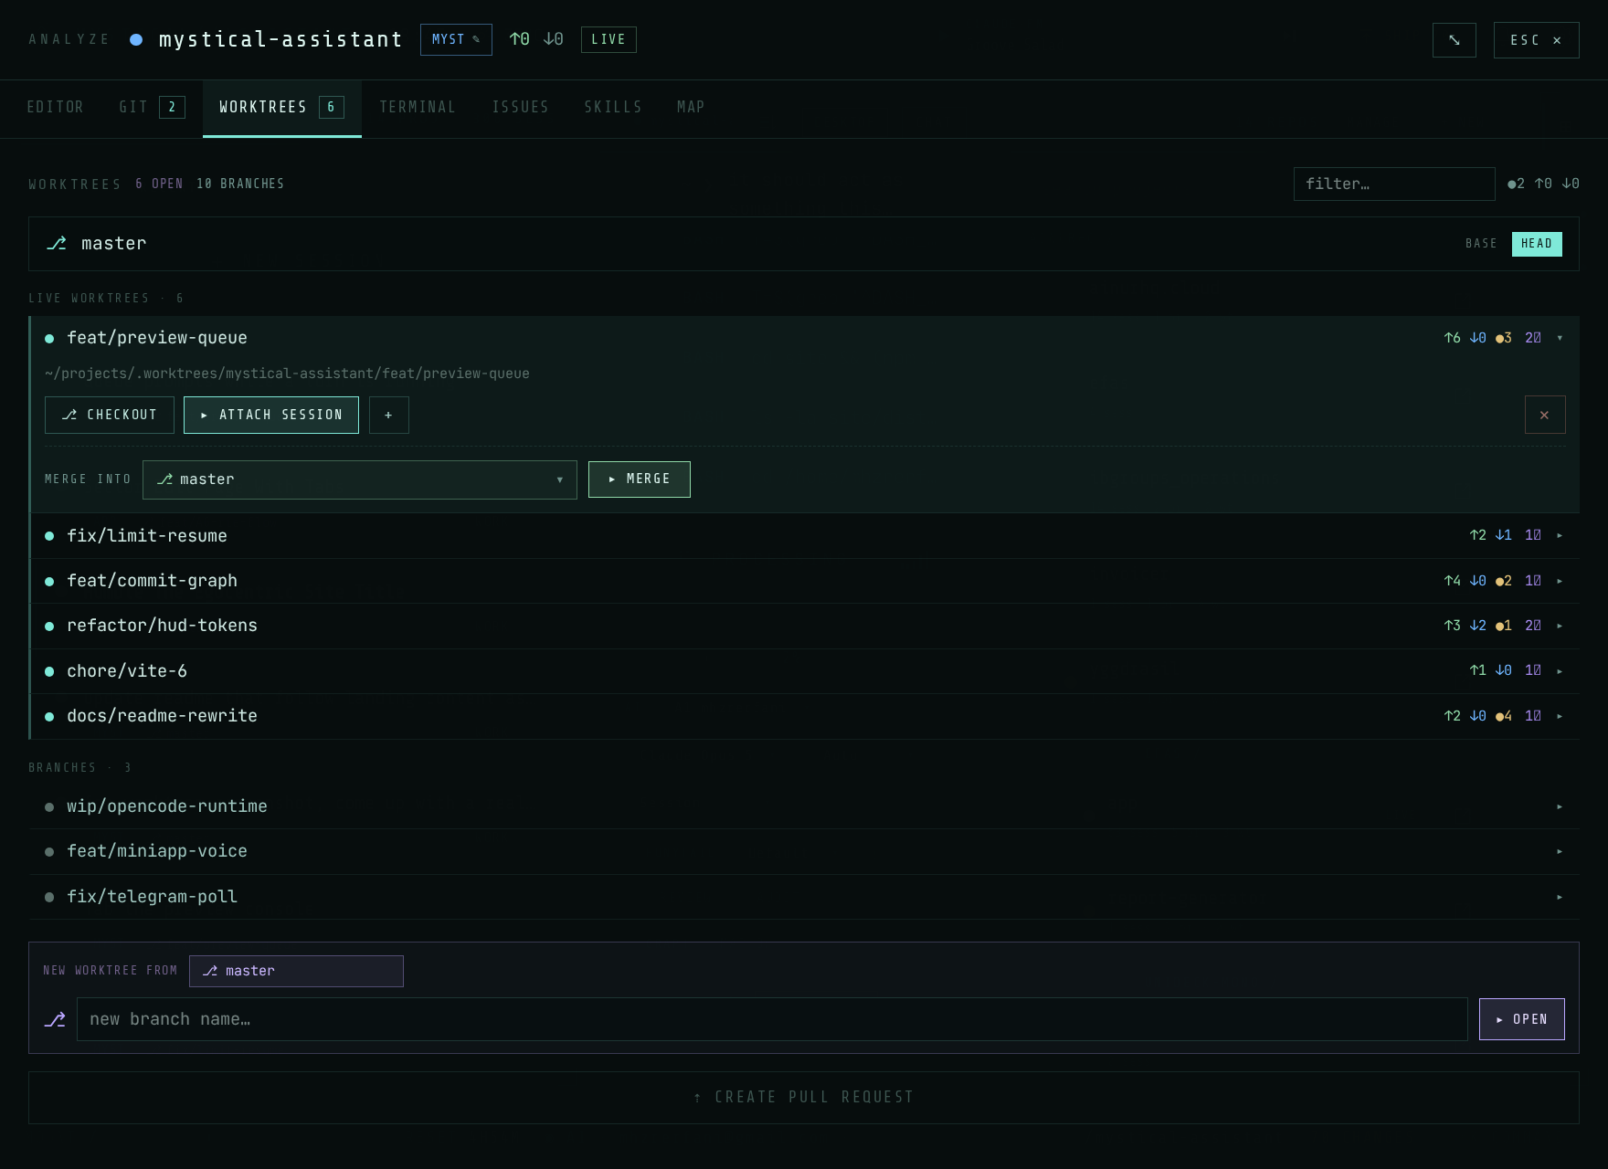Select the WORKTREES tab
Screen dimensions: 1608x1169
(281, 108)
